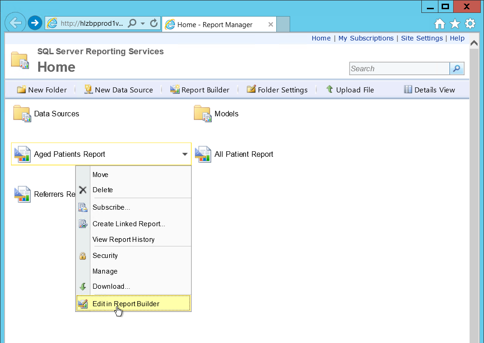Choose Delete from the context menu

[x=134, y=190]
